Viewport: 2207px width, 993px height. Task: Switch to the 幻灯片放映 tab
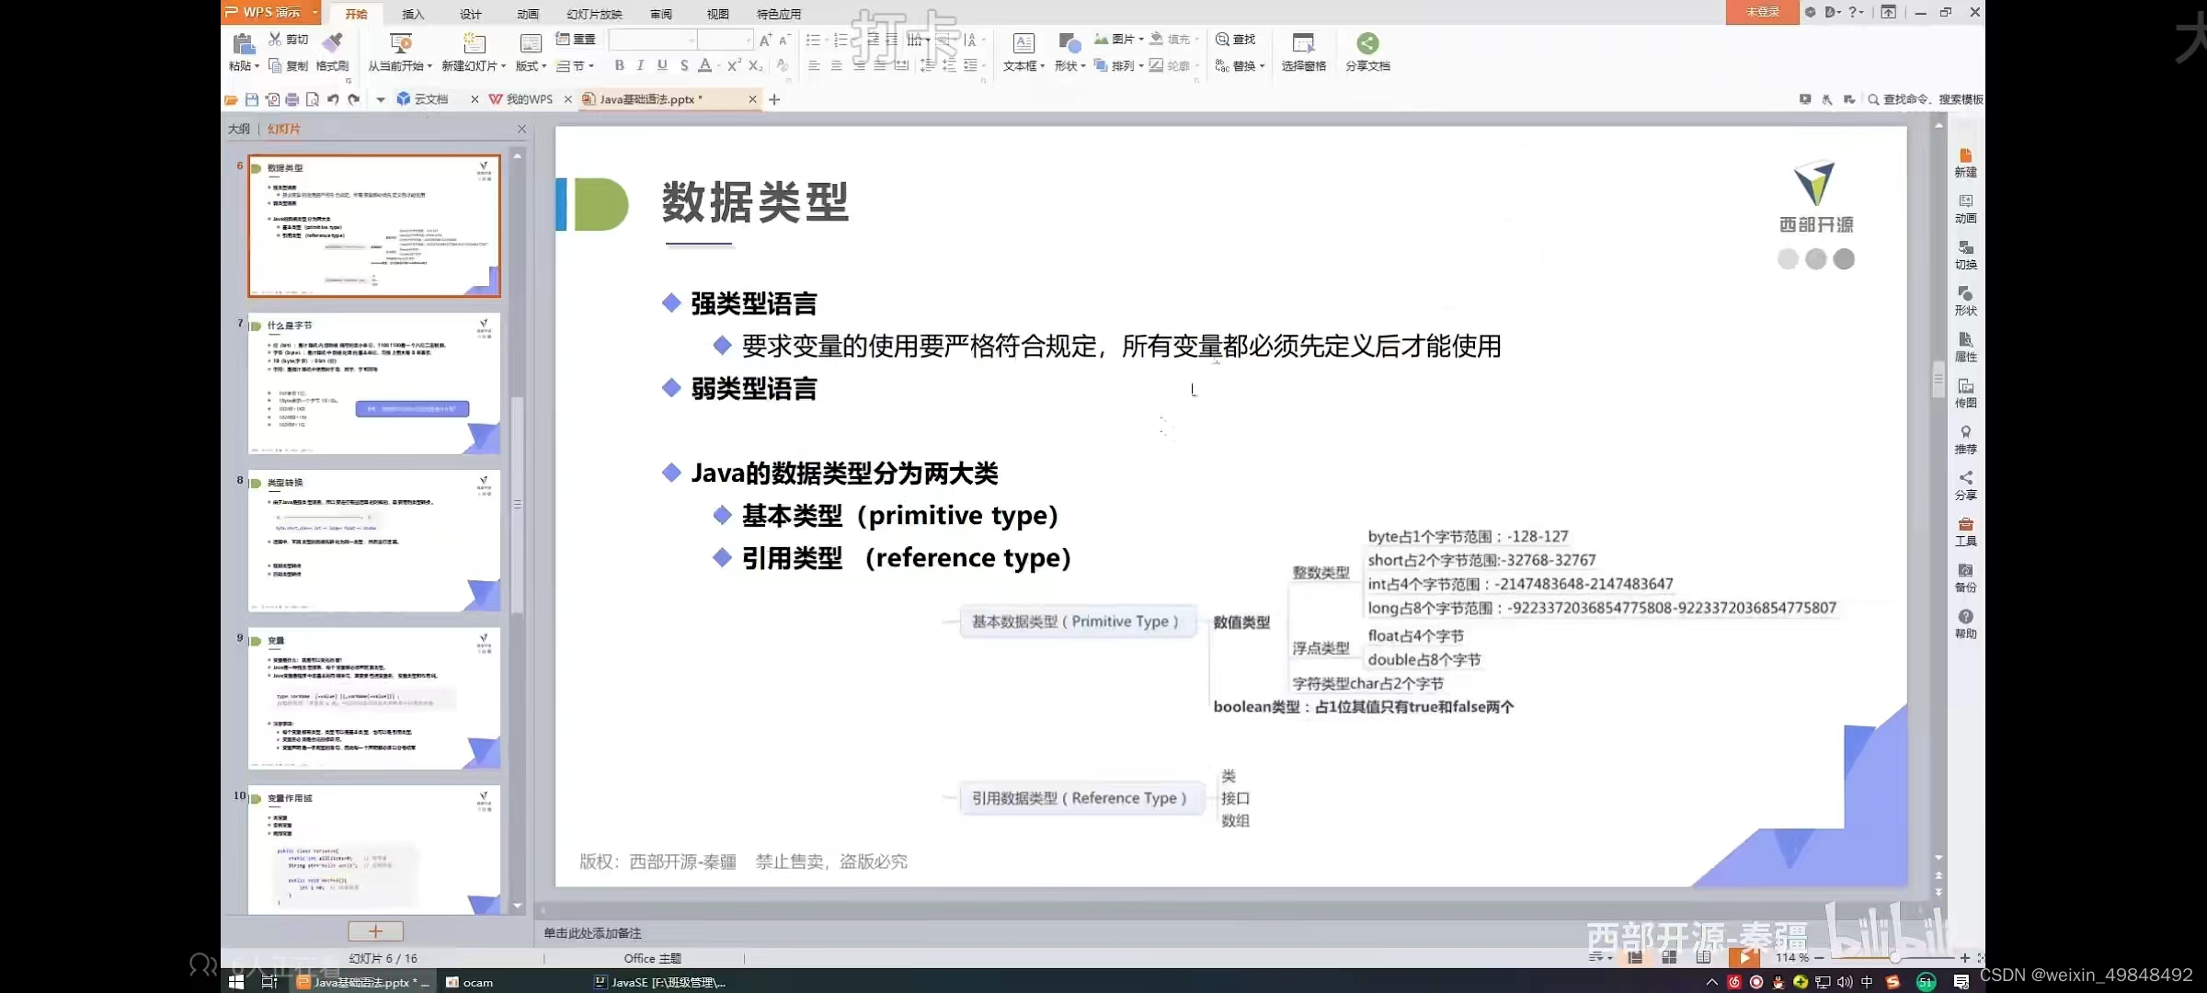593,14
